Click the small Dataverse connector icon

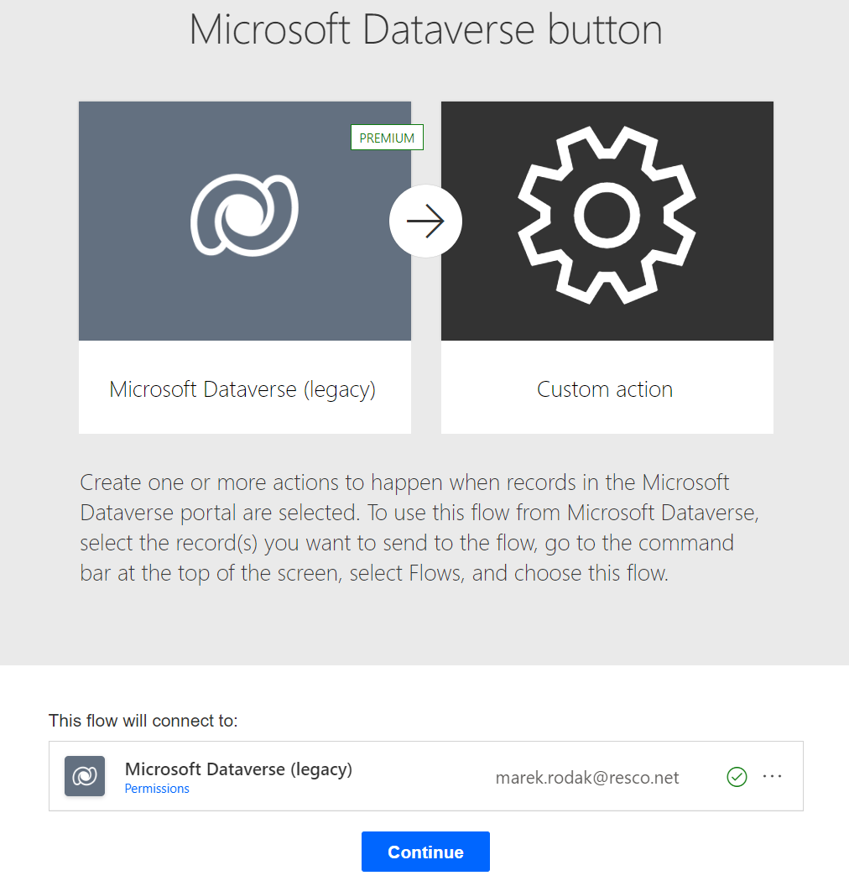85,776
